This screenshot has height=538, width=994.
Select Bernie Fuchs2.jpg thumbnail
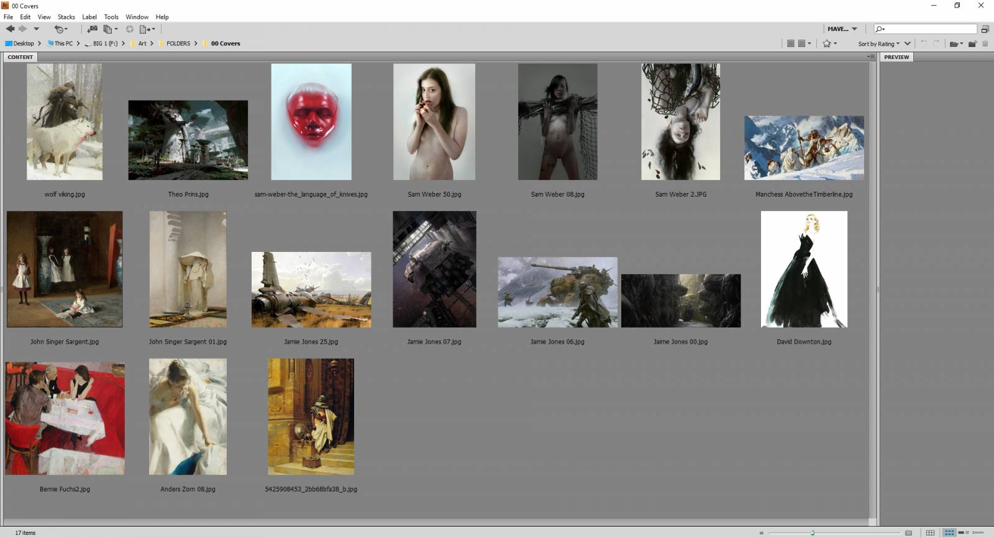pos(65,419)
